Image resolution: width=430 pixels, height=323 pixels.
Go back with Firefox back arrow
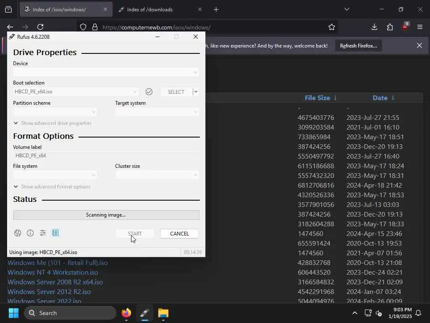(10, 27)
